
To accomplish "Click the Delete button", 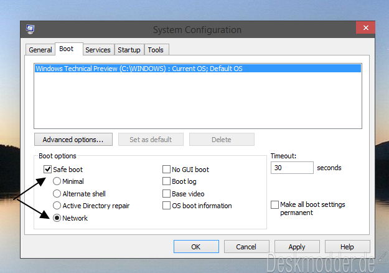I will coord(222,140).
